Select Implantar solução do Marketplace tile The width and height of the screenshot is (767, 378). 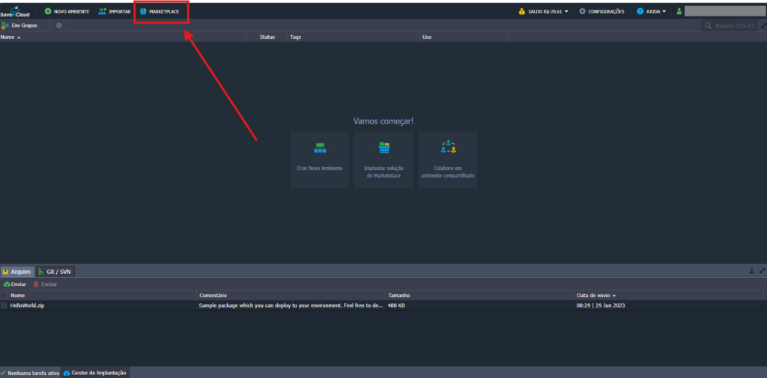(x=383, y=159)
